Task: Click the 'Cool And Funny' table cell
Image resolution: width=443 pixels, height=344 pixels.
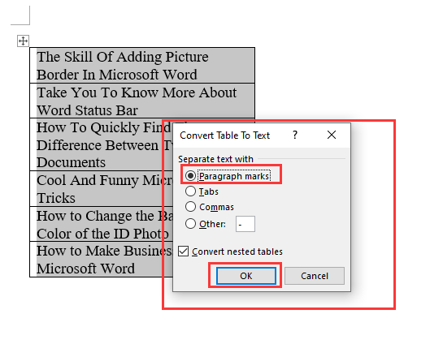Action: click(101, 189)
